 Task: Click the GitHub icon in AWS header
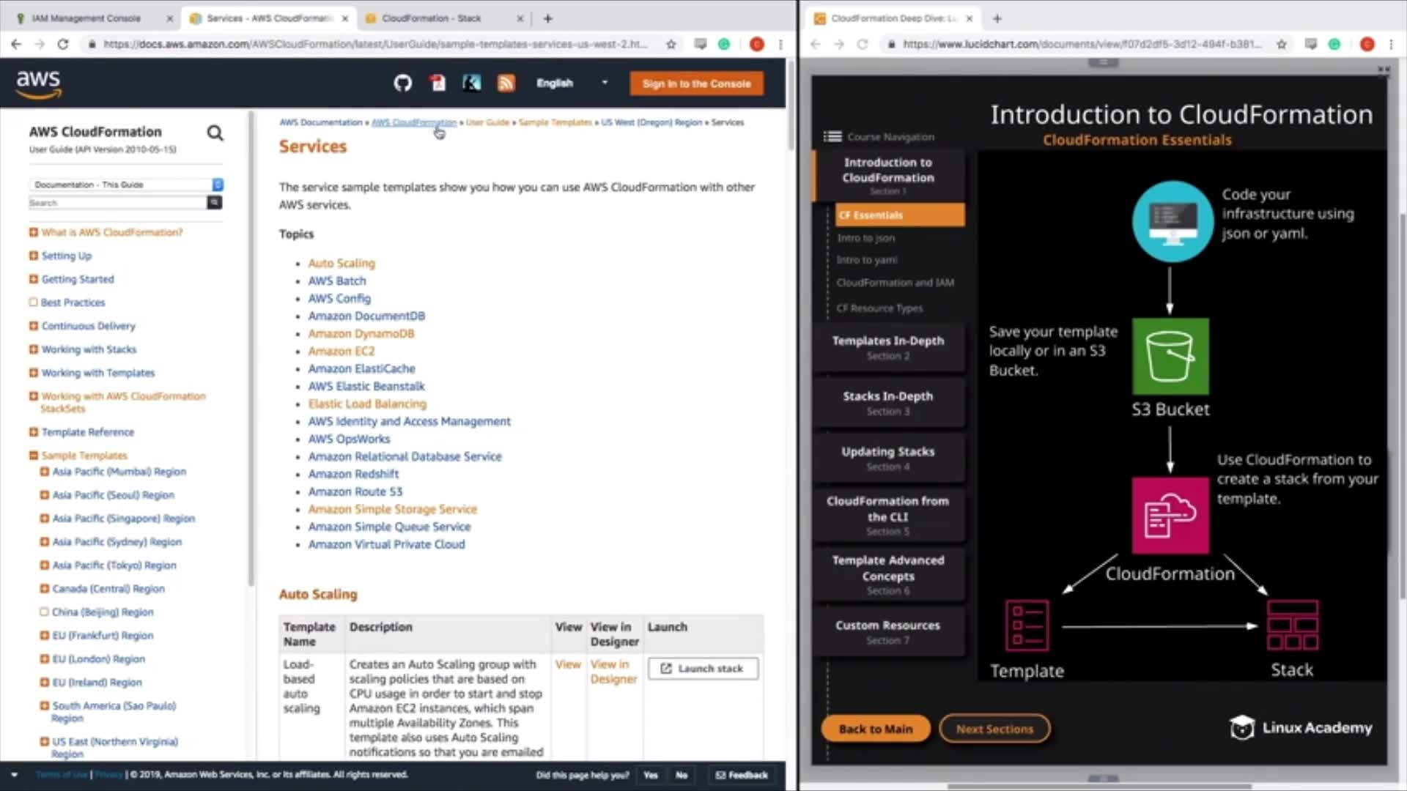point(402,83)
